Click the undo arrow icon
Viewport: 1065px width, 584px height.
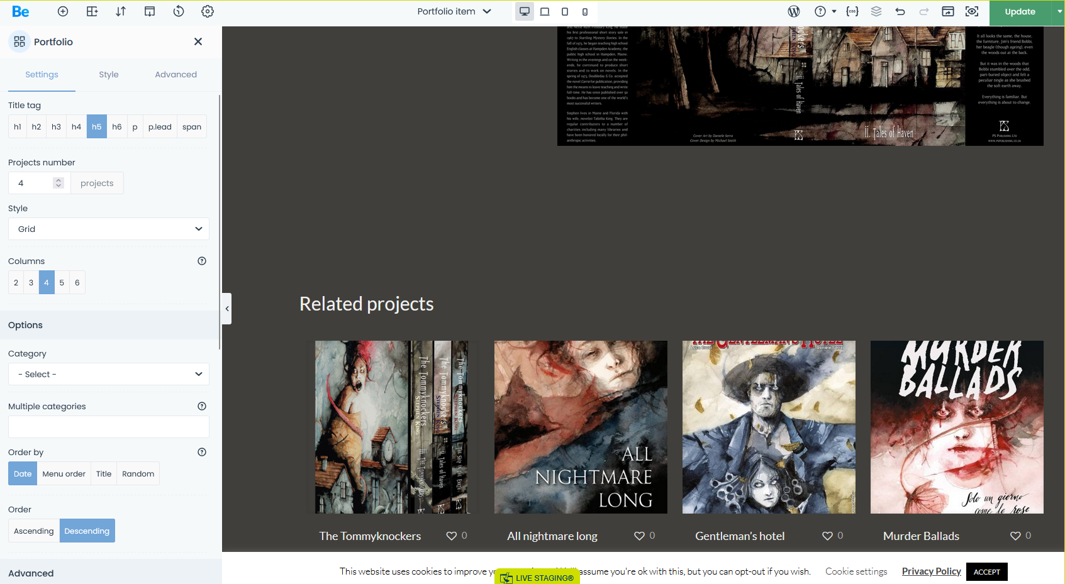click(900, 11)
